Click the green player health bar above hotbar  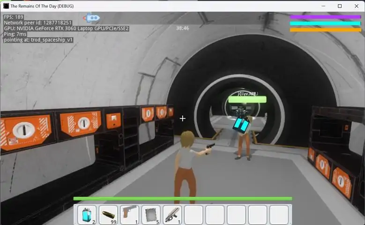(x=183, y=199)
